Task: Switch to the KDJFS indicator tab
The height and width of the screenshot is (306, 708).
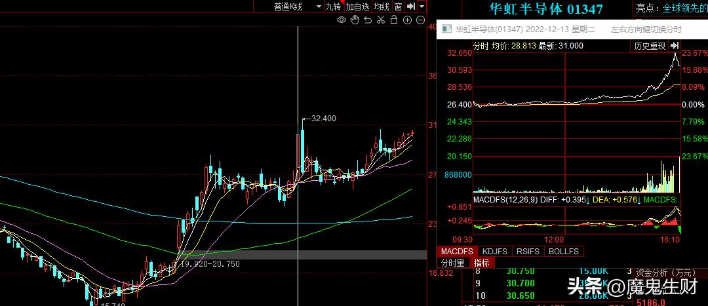Action: pyautogui.click(x=495, y=252)
